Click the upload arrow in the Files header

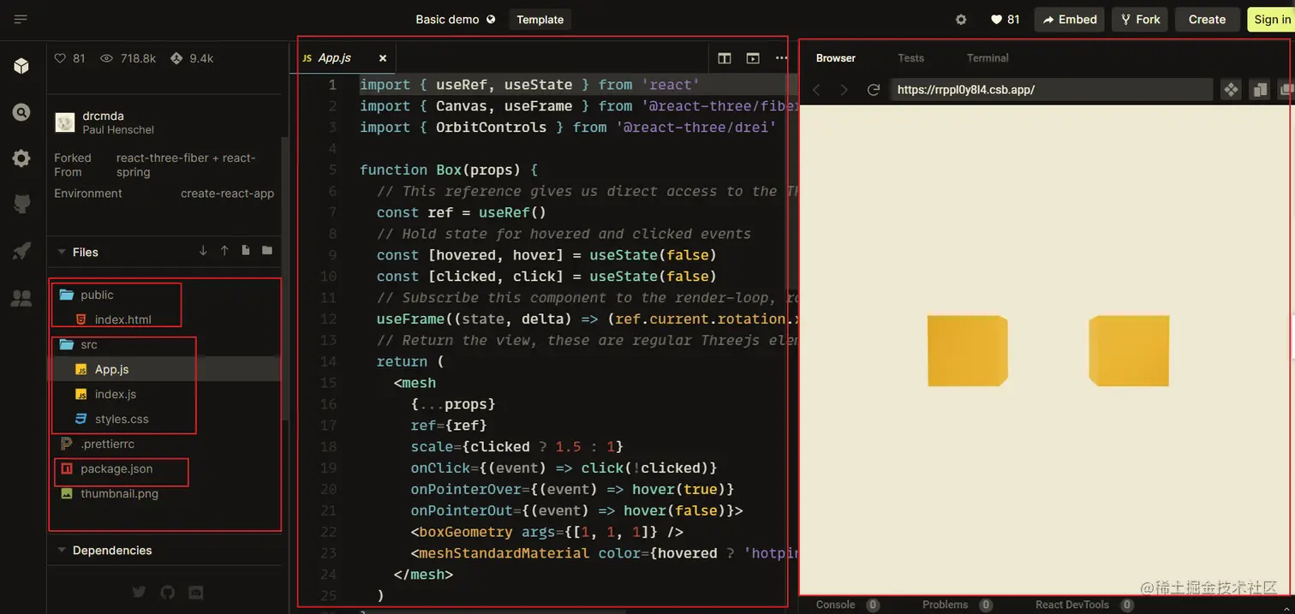pyautogui.click(x=224, y=251)
